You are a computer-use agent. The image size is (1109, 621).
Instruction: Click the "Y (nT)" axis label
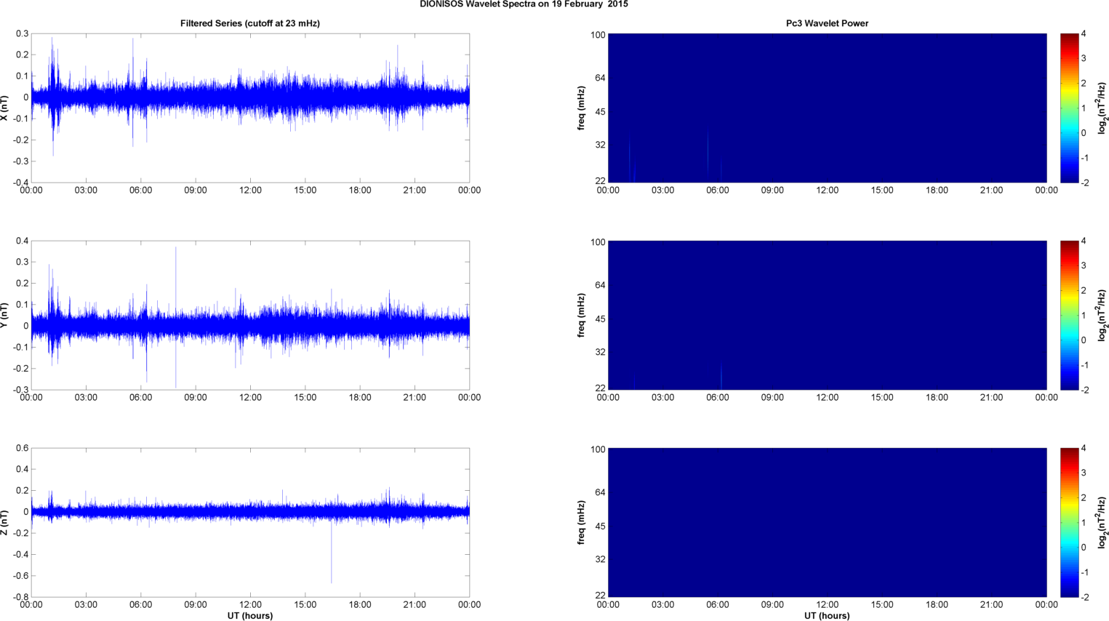5,315
